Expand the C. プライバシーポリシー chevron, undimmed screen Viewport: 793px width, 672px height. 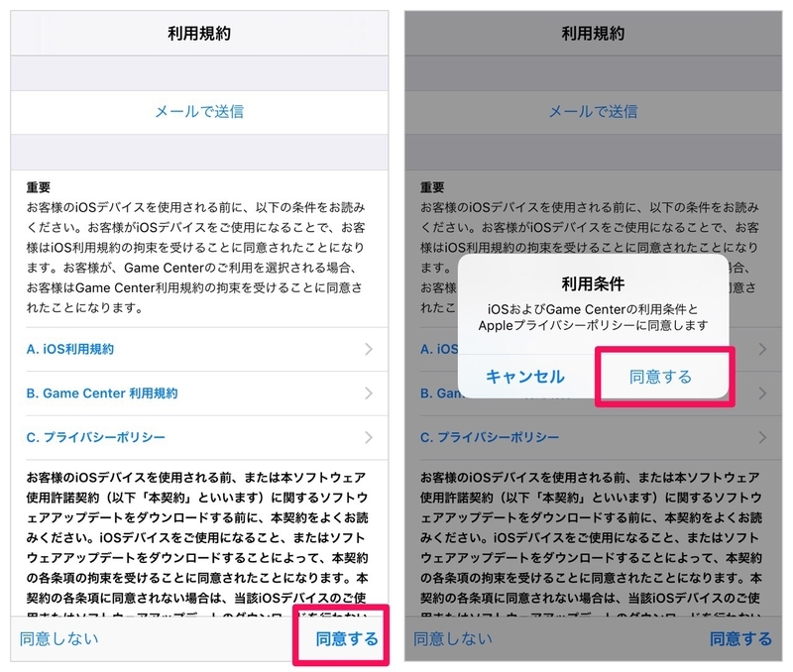tap(369, 437)
